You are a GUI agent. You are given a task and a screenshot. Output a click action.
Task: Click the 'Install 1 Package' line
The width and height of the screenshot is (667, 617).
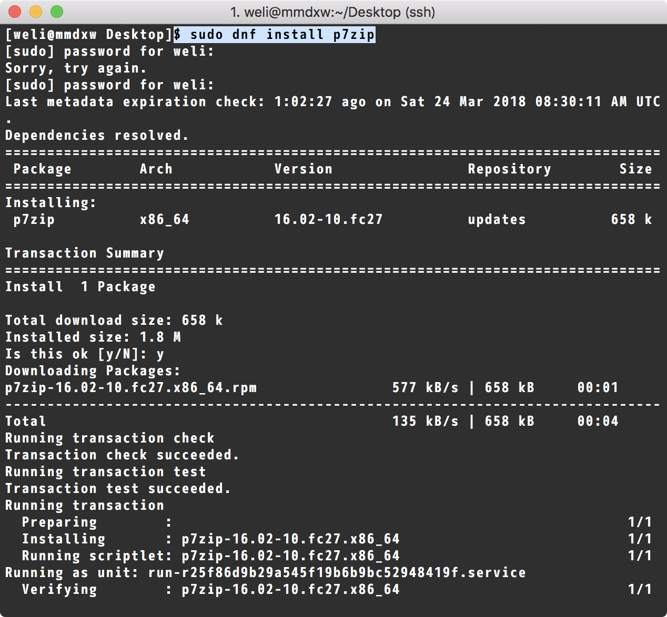click(x=80, y=287)
